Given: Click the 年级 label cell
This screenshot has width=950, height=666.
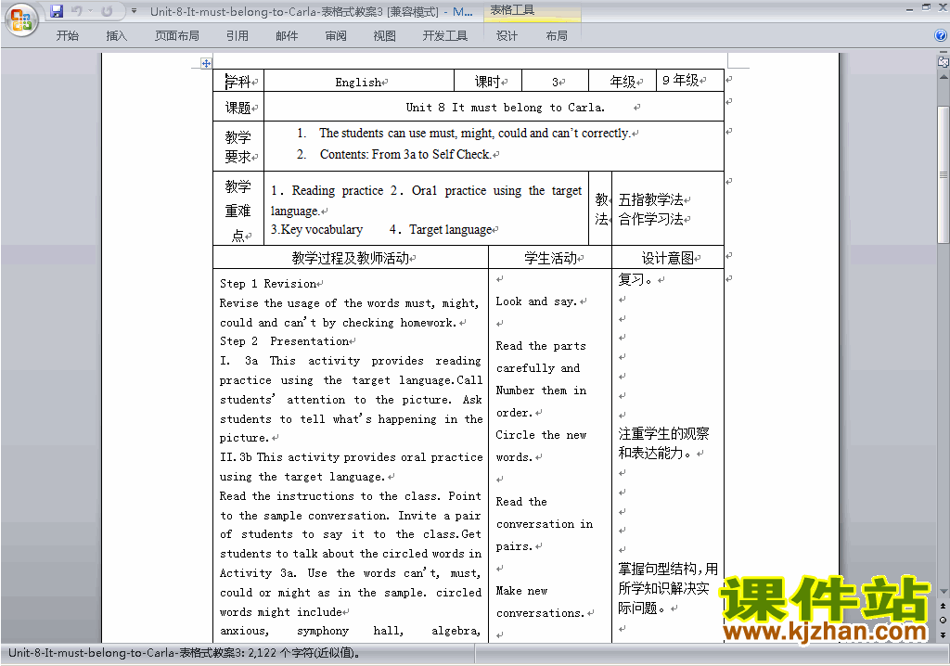Looking at the screenshot, I should pyautogui.click(x=623, y=82).
